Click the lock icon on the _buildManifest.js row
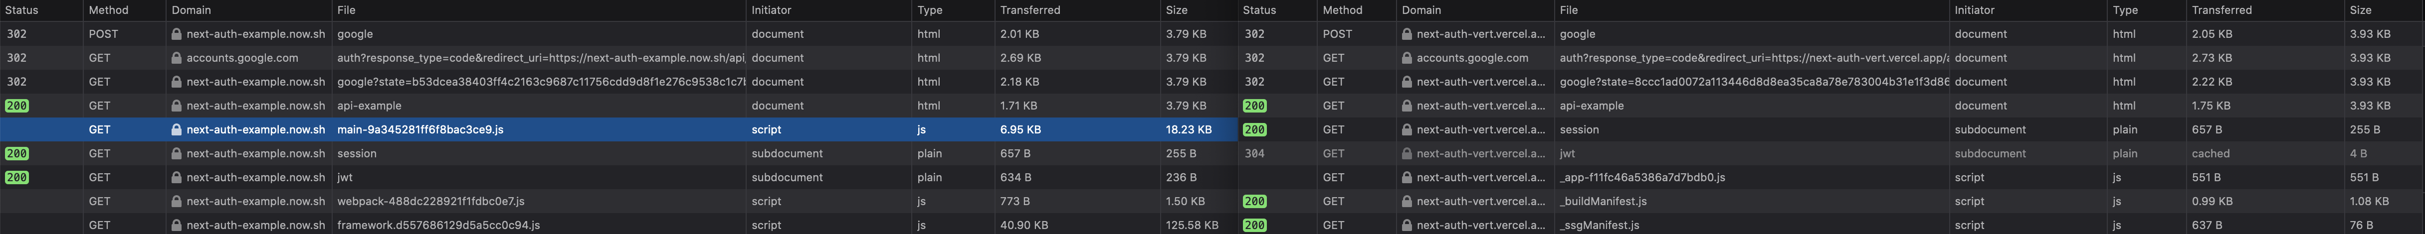This screenshot has height=234, width=2425. (1407, 201)
